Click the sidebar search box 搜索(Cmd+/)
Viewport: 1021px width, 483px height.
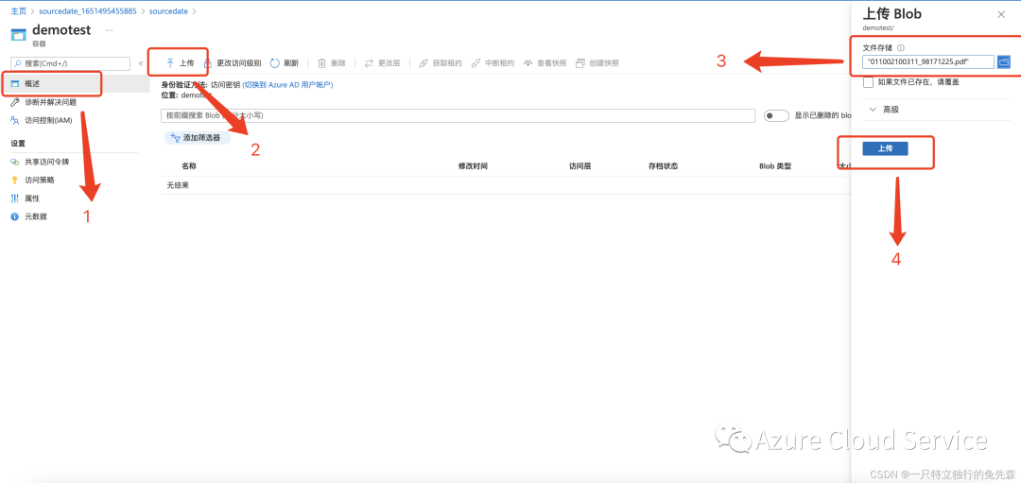coord(71,63)
